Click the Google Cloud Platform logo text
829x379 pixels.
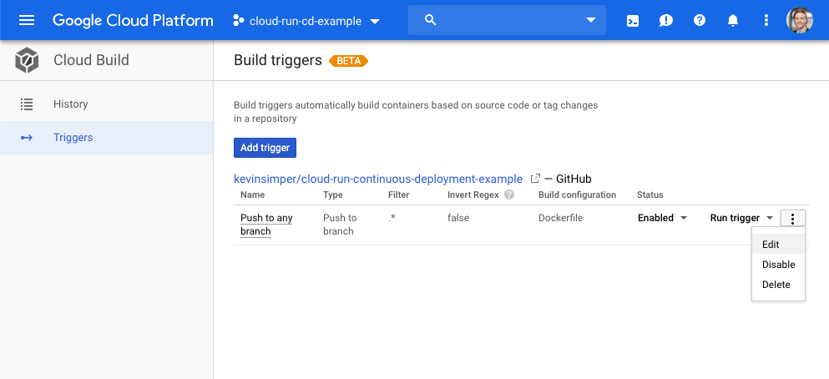tap(133, 21)
